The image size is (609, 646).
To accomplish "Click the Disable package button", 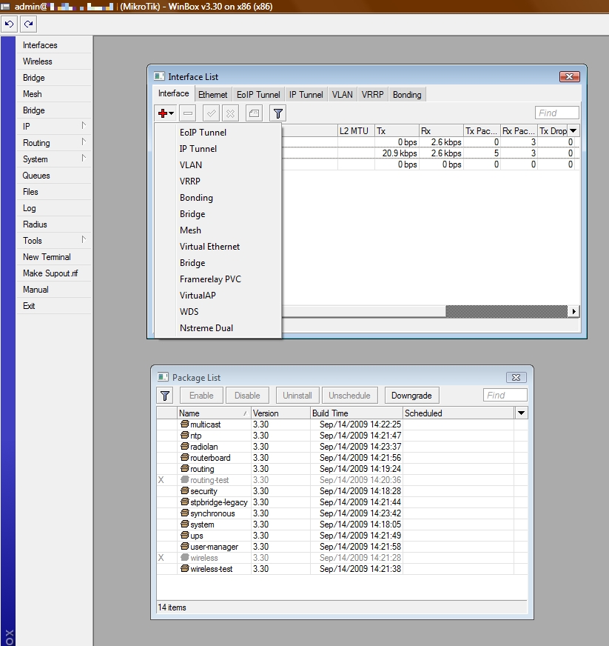I will click(247, 396).
